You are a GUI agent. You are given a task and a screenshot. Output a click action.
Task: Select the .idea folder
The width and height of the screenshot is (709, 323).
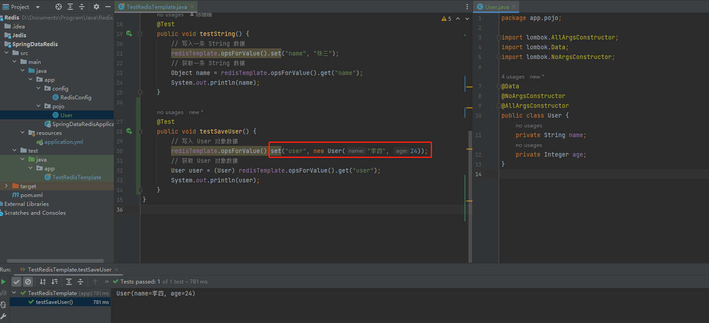click(x=15, y=26)
